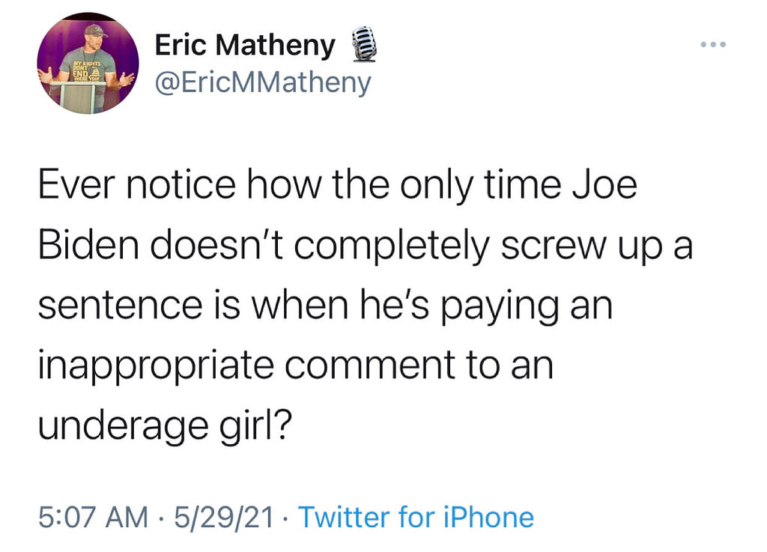Open Eric Matheny's profile picture

[88, 64]
